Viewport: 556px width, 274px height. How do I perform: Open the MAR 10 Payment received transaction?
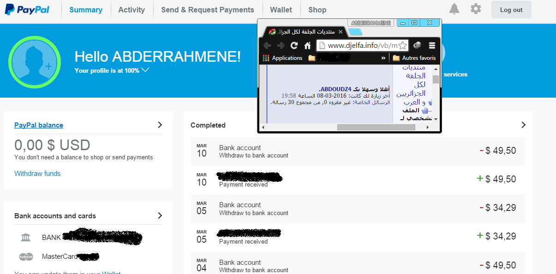[358, 180]
